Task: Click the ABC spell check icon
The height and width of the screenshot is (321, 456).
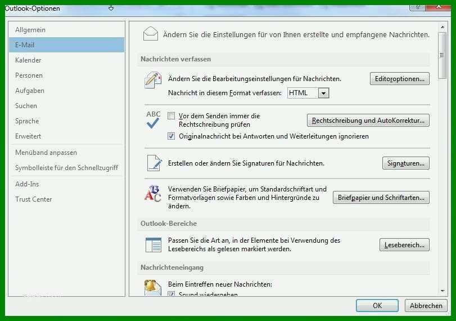Action: [153, 119]
